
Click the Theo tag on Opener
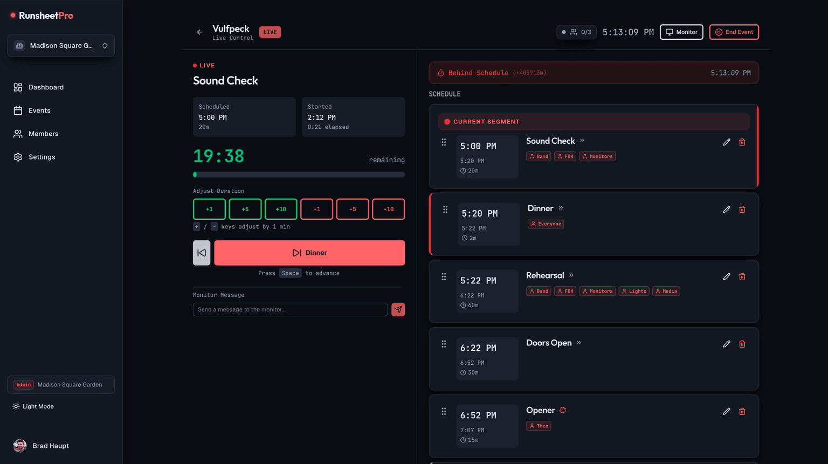(x=539, y=426)
